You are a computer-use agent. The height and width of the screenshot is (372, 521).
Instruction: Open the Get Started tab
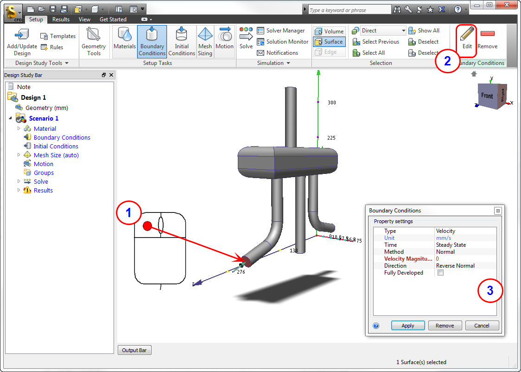pyautogui.click(x=113, y=19)
